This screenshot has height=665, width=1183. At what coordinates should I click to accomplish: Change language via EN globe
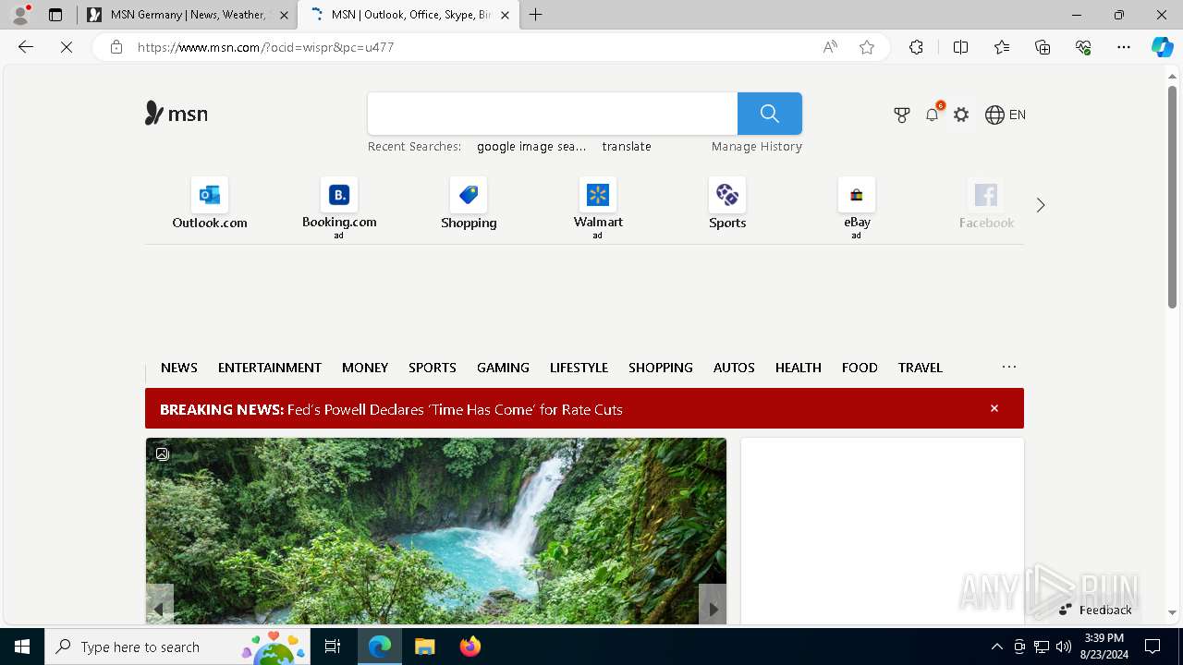1006,115
